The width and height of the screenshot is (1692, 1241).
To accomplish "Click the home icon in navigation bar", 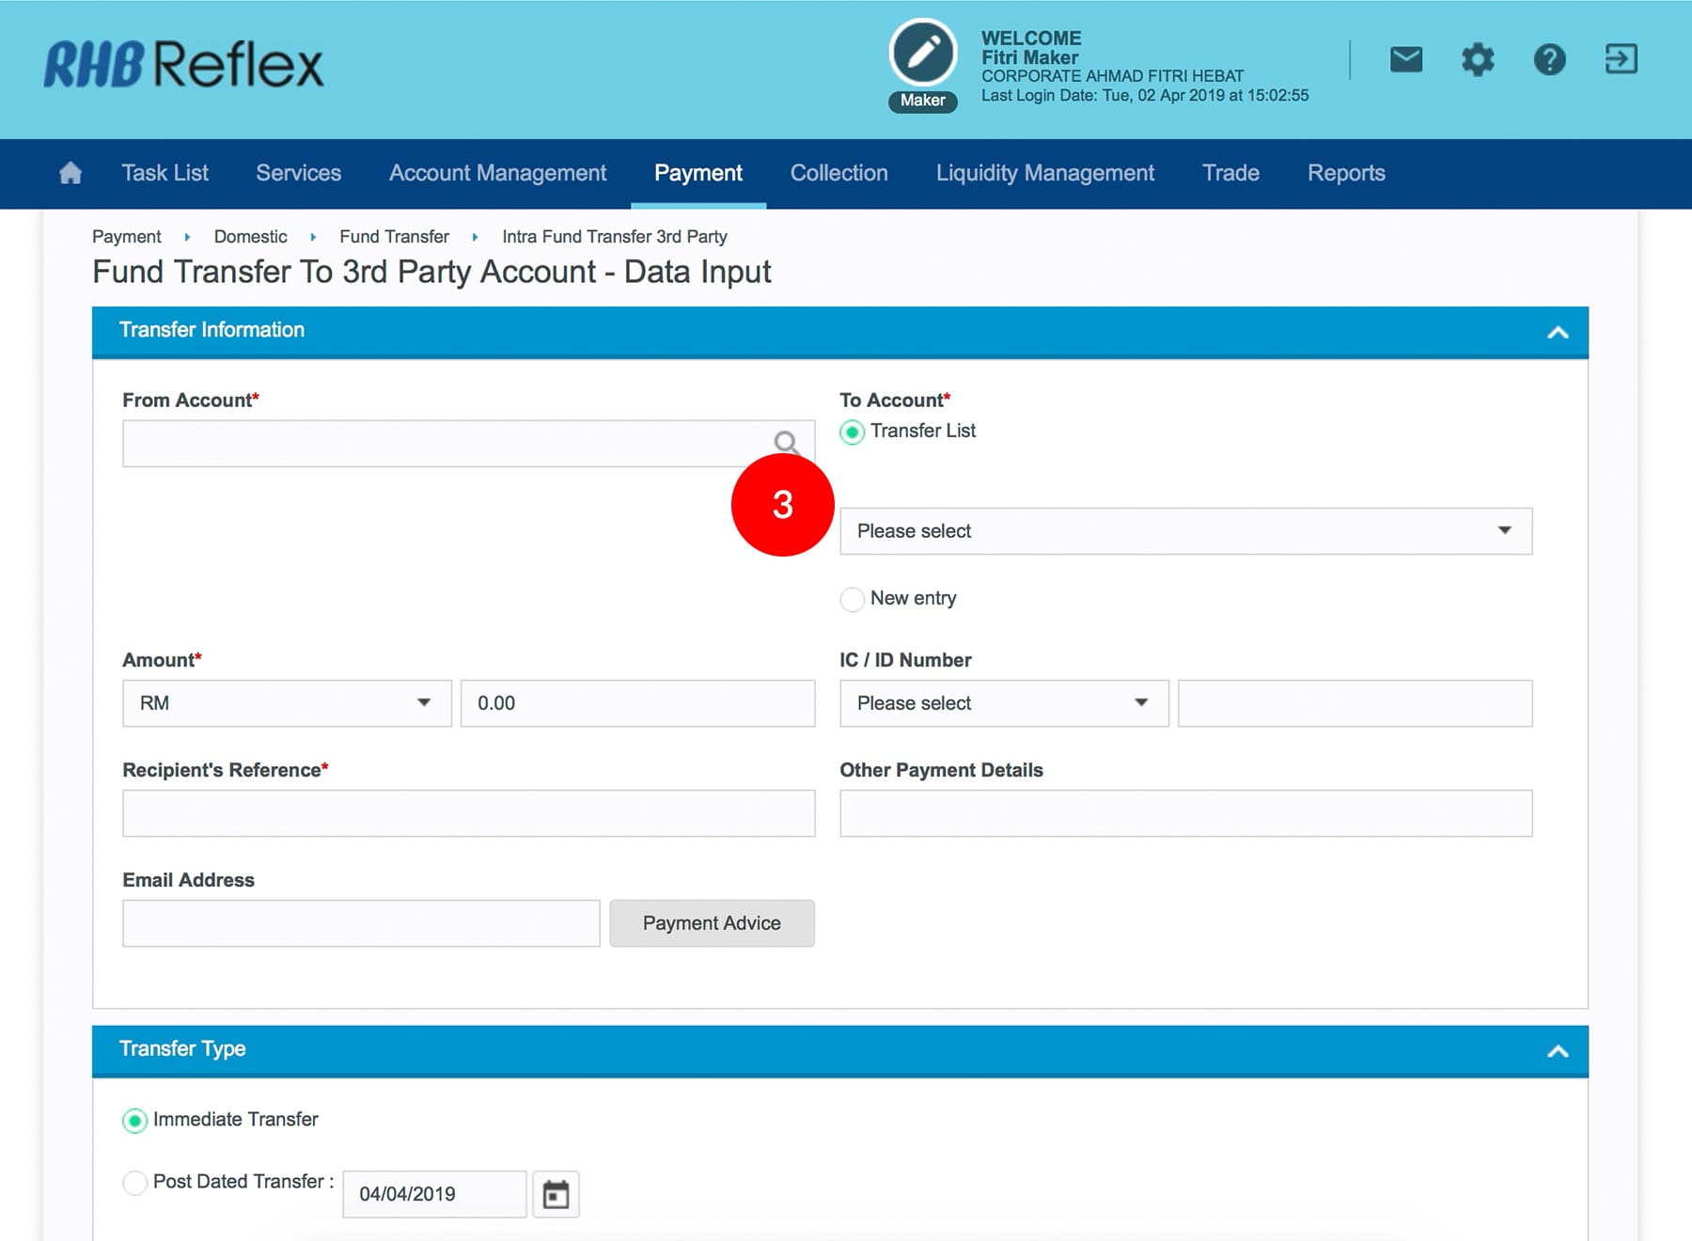I will pyautogui.click(x=70, y=173).
